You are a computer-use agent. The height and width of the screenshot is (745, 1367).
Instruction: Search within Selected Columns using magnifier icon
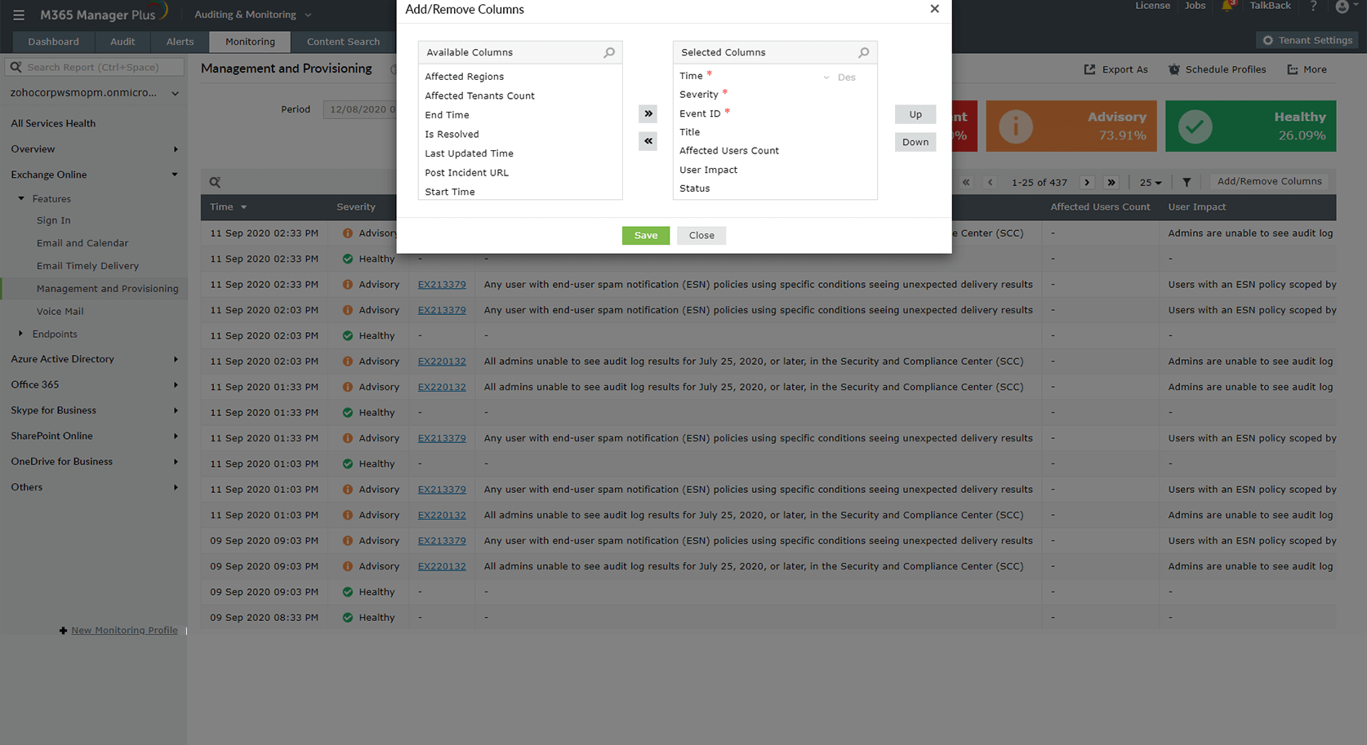pos(864,52)
